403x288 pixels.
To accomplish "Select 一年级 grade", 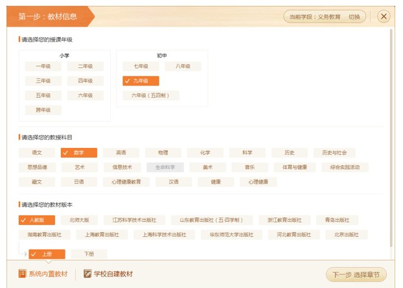I will (43, 66).
